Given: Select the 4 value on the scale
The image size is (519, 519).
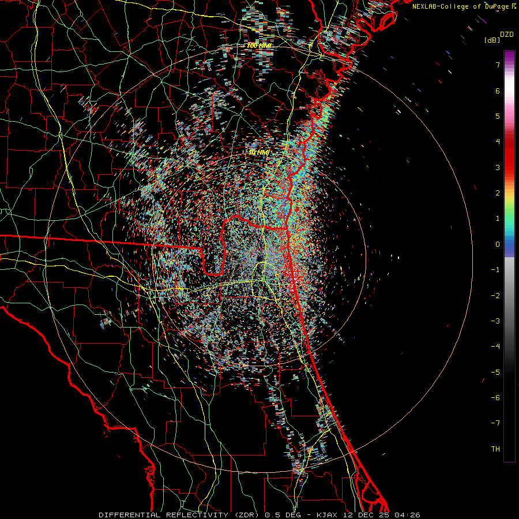Looking at the screenshot, I should (x=498, y=142).
